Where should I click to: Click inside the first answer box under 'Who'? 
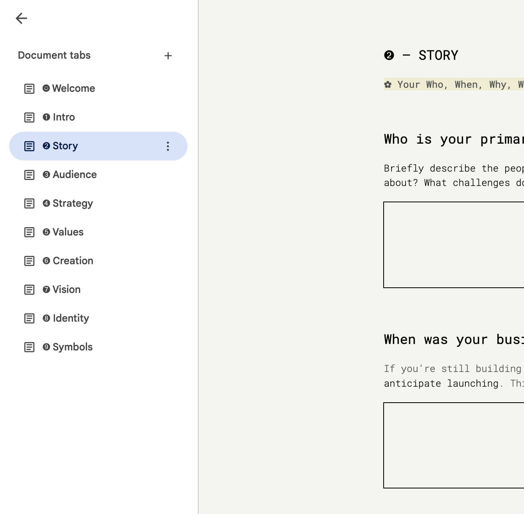454,245
